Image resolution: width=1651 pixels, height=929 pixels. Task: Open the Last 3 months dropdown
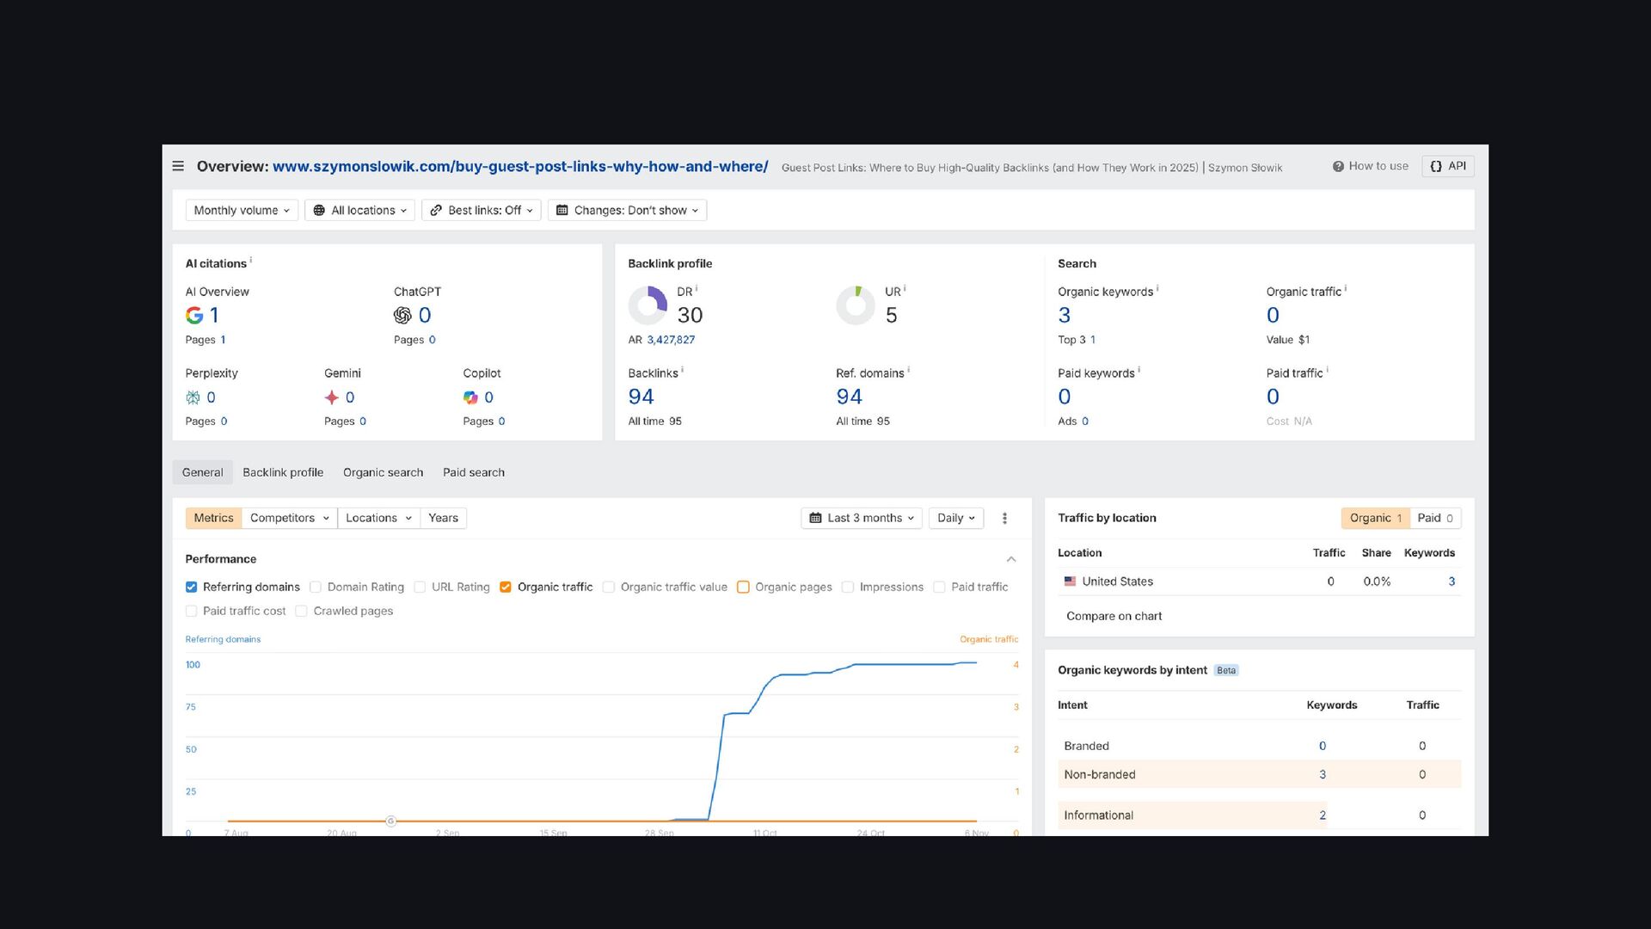[862, 518]
